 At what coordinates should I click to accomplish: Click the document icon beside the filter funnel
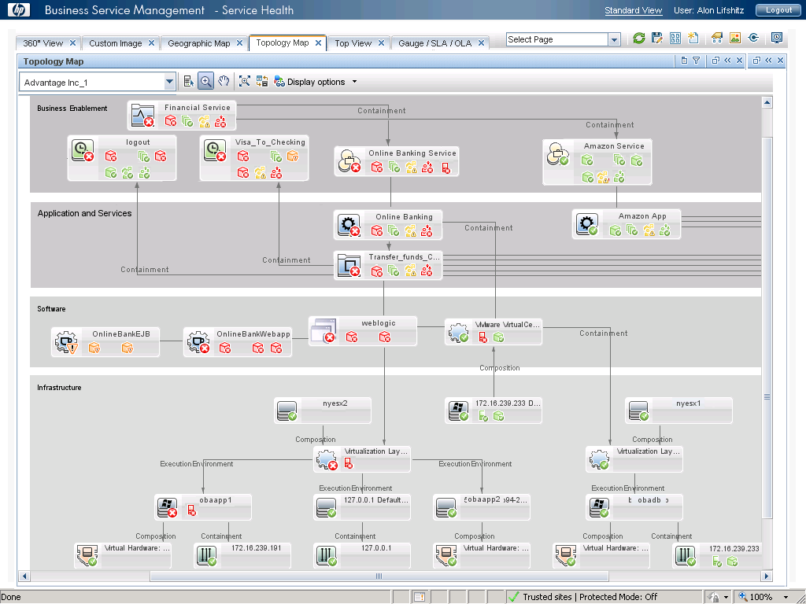click(684, 61)
